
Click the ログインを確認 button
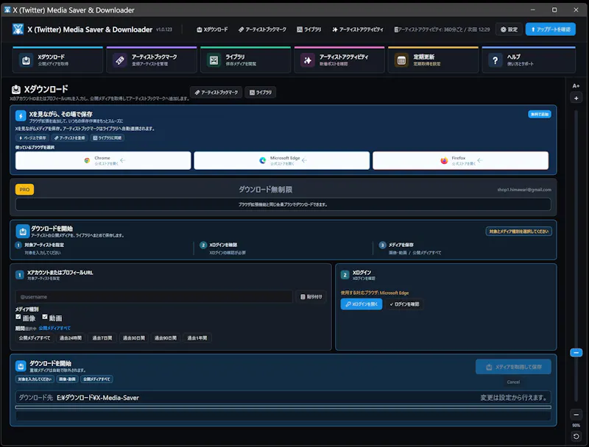point(404,304)
